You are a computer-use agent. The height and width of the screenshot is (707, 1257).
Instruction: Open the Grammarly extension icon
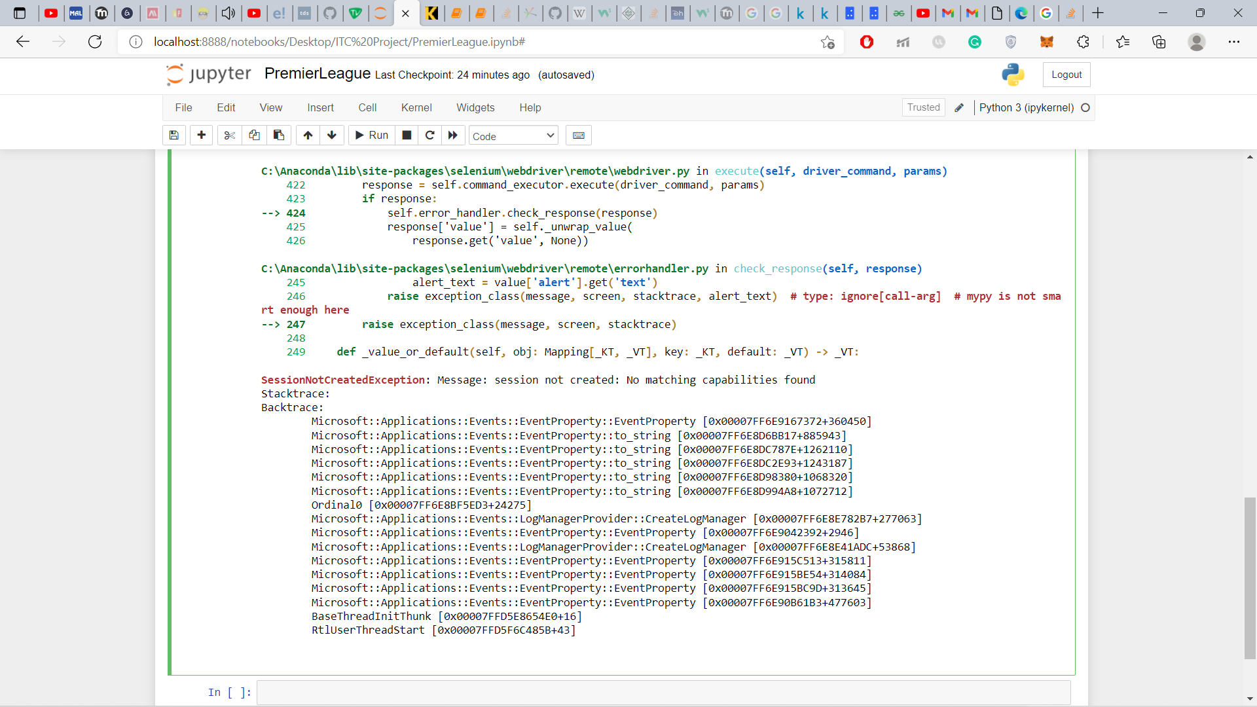coord(975,42)
